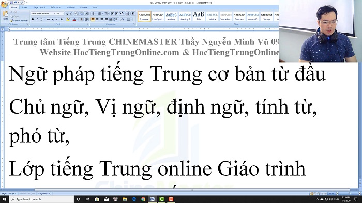Activate the Format Painter

pyautogui.click(x=19, y=20)
